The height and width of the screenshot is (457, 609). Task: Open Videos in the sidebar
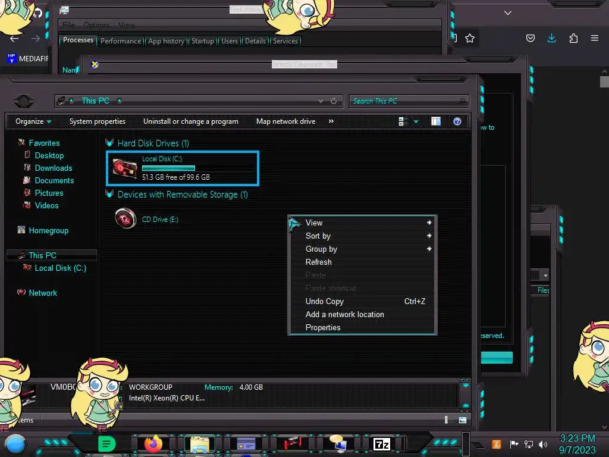pyautogui.click(x=46, y=205)
